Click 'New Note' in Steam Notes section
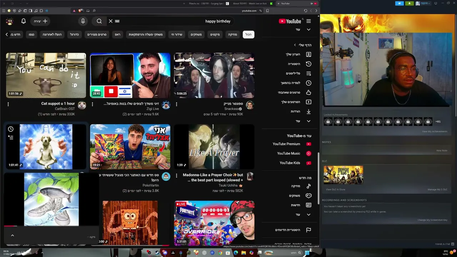This screenshot has height=257, width=457. tap(442, 151)
